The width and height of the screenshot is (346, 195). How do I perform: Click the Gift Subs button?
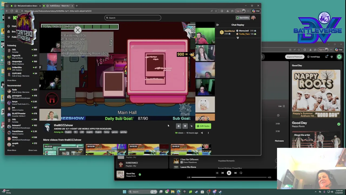[x=203, y=126]
